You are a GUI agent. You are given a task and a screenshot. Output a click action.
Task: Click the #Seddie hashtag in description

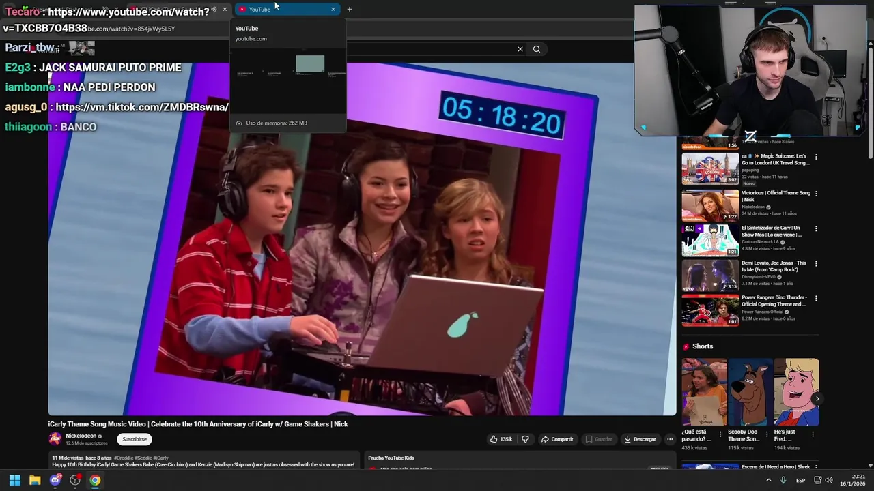143,458
